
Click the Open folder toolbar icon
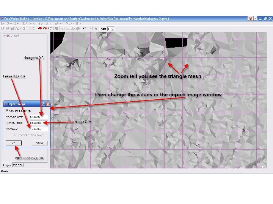7,28
